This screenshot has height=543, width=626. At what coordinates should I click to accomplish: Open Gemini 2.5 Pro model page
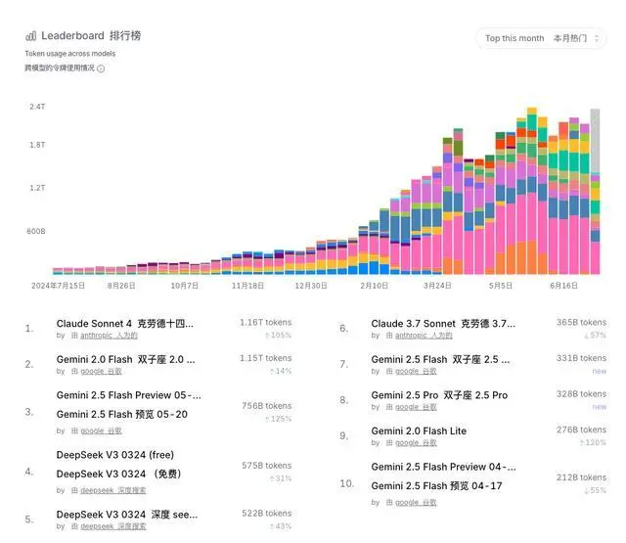(439, 395)
